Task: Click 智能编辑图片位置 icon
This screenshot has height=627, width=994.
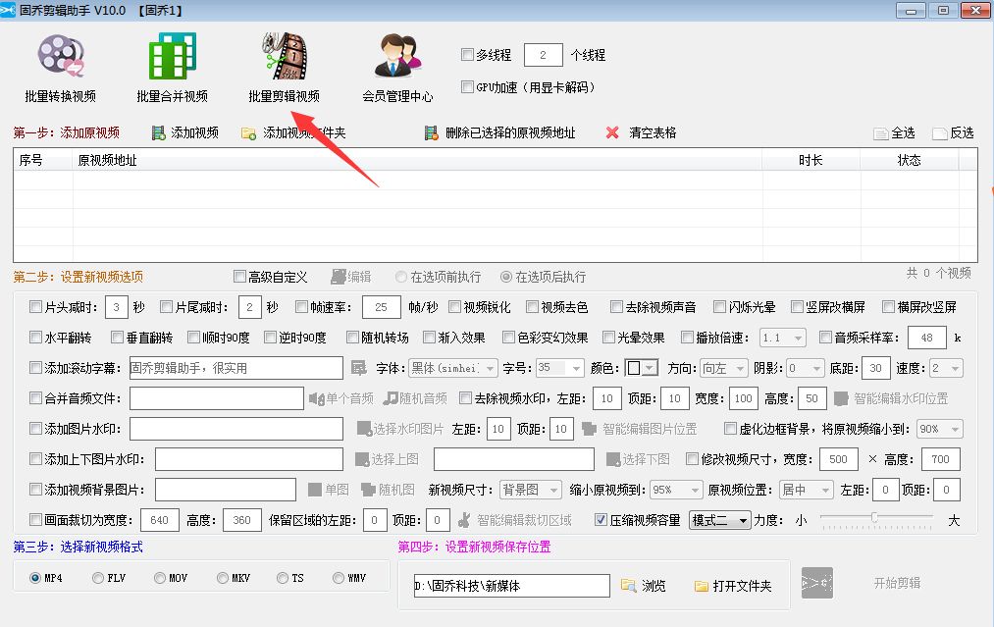Action: point(589,429)
